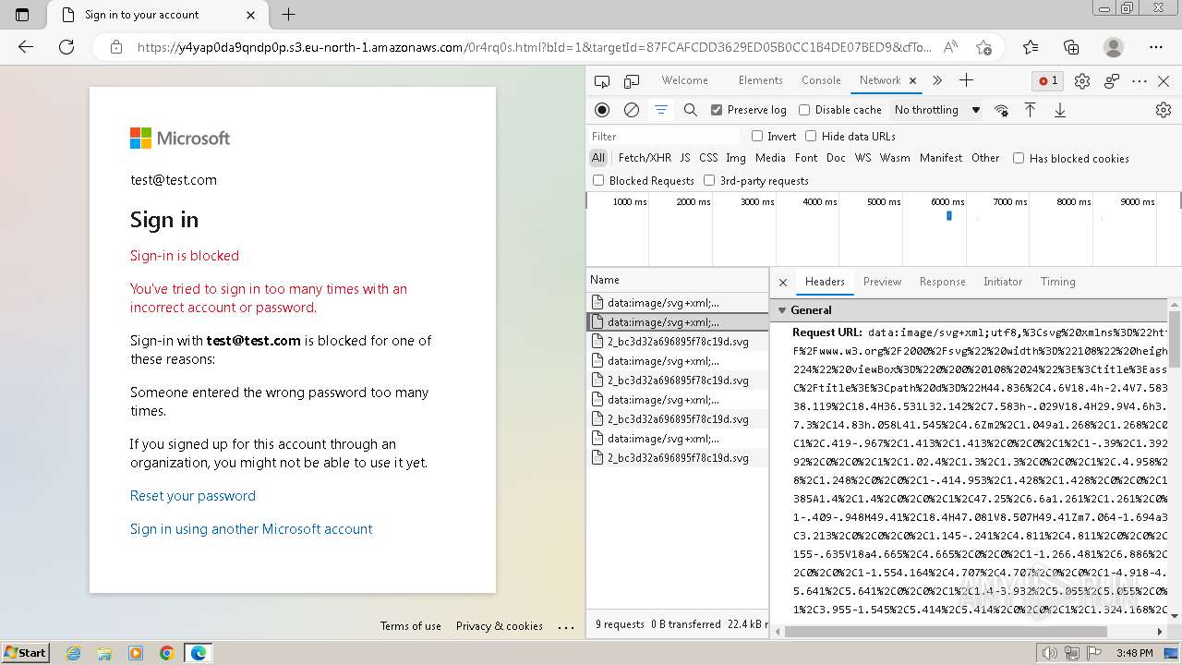
Task: Click the Import HAR upload arrow icon
Action: [x=1031, y=110]
